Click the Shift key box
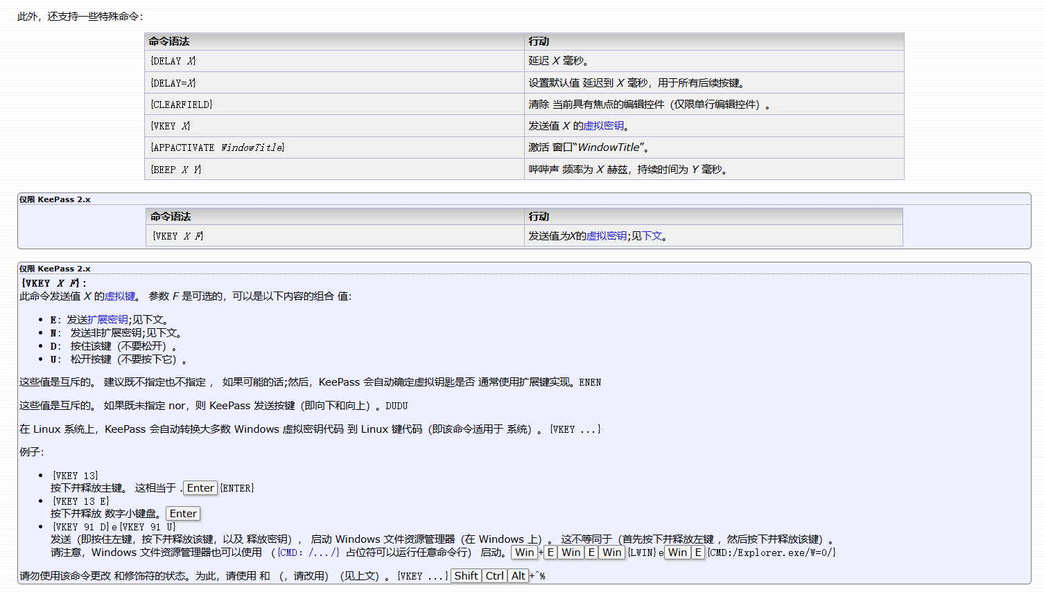1044x592 pixels. (466, 576)
